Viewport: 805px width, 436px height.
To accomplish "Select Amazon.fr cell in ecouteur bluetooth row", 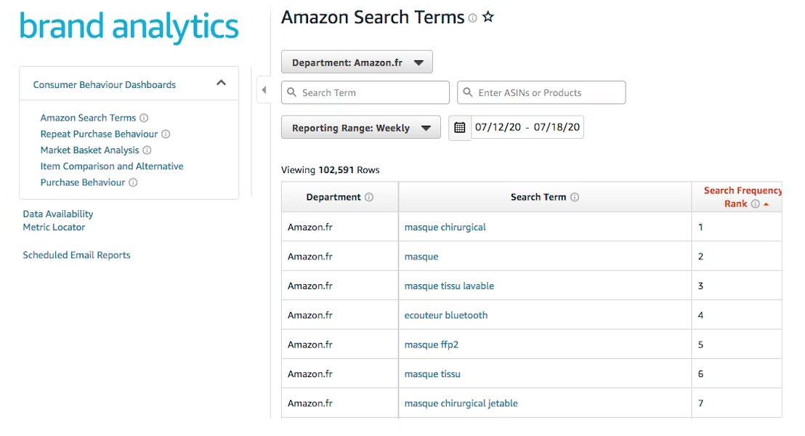I will (x=340, y=315).
